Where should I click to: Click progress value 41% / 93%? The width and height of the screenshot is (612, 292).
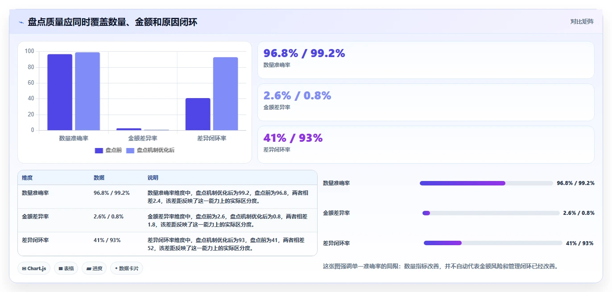pos(580,243)
